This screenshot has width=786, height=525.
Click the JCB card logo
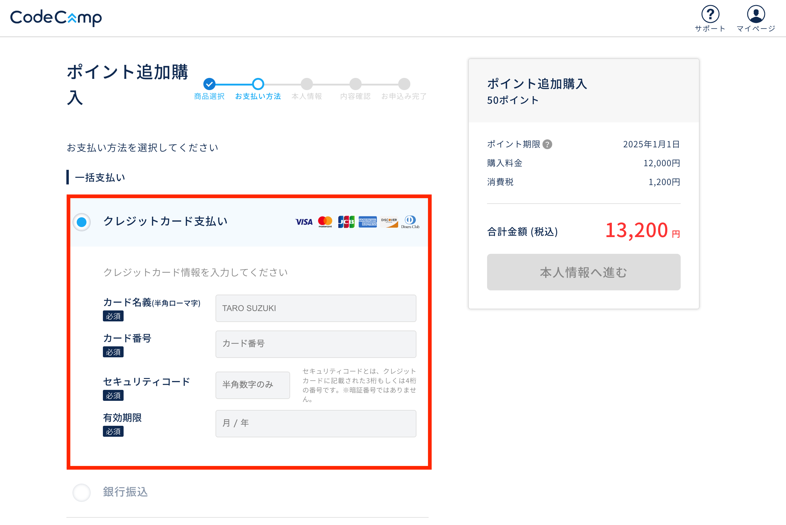tap(346, 222)
